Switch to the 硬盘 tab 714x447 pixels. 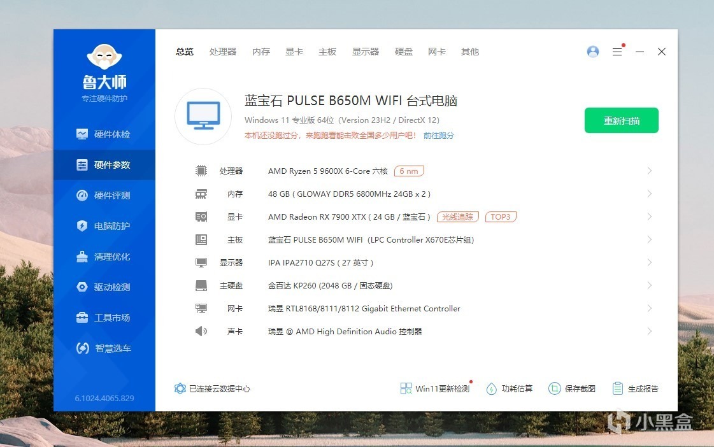tap(403, 52)
